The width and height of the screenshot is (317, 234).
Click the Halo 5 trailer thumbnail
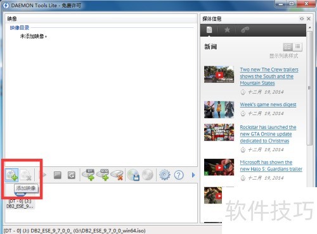coord(219,167)
